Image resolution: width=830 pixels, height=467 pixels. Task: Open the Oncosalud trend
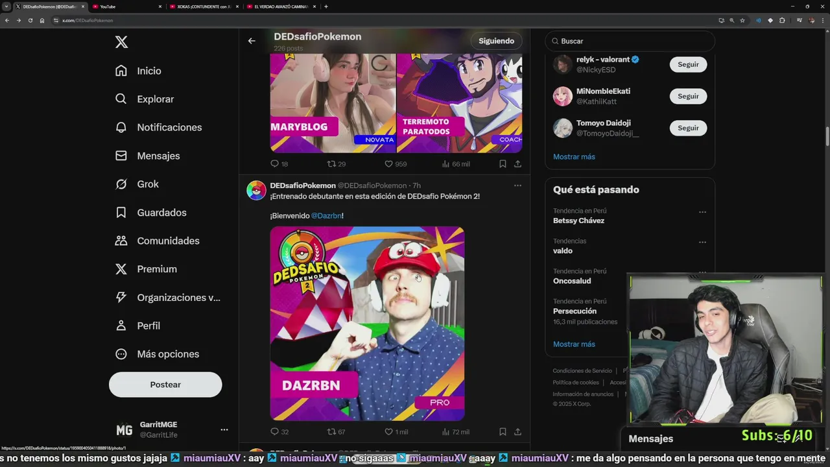click(572, 281)
